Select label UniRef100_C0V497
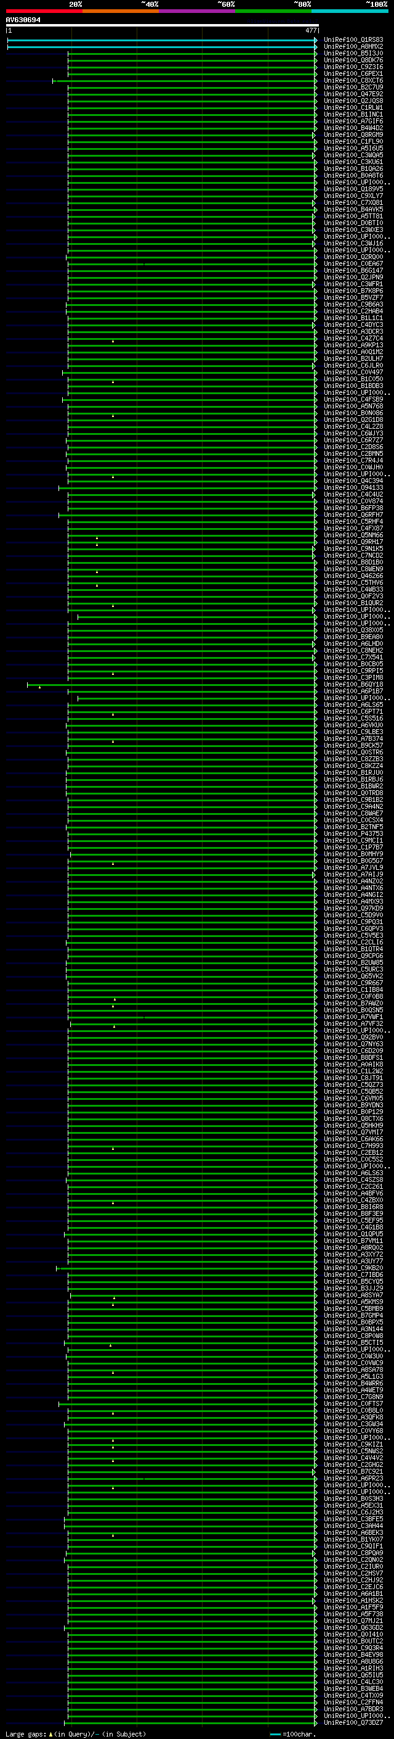This screenshot has width=394, height=1739. point(353,373)
